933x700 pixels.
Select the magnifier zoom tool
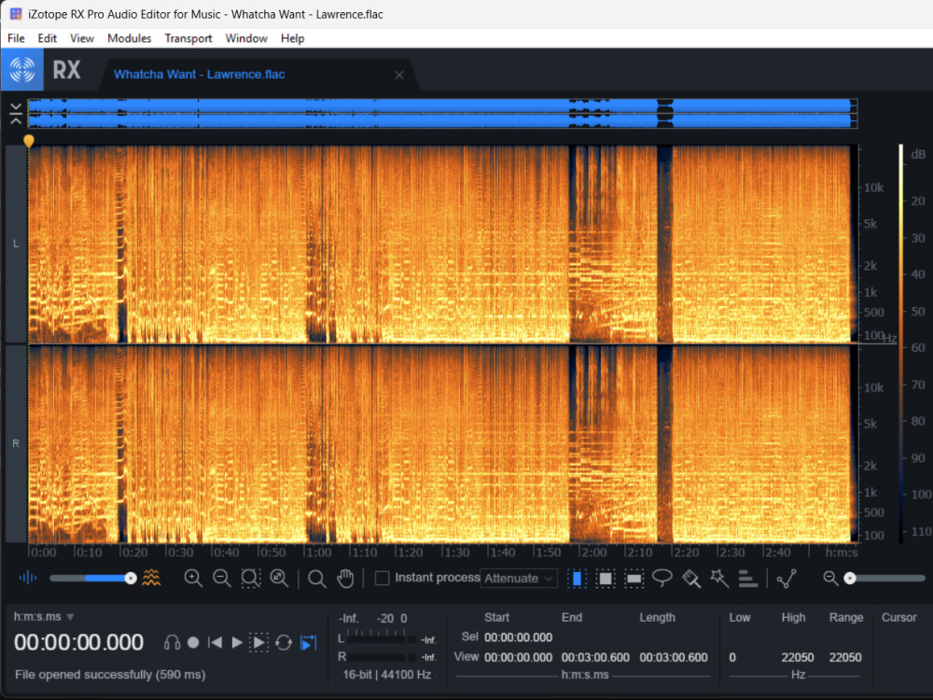(x=317, y=579)
